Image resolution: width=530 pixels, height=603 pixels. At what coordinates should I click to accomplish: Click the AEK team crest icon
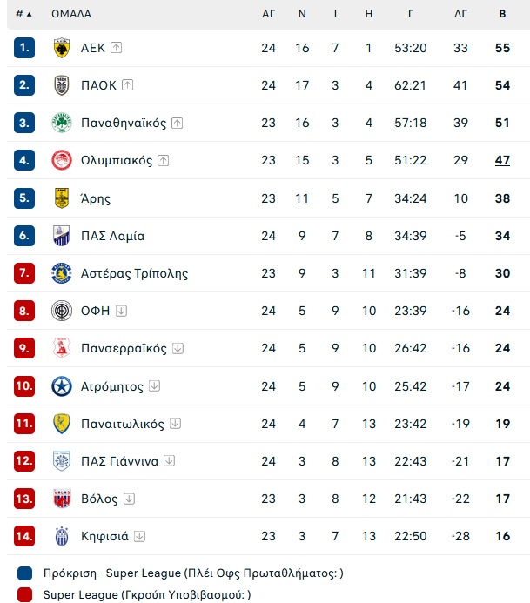click(x=62, y=48)
